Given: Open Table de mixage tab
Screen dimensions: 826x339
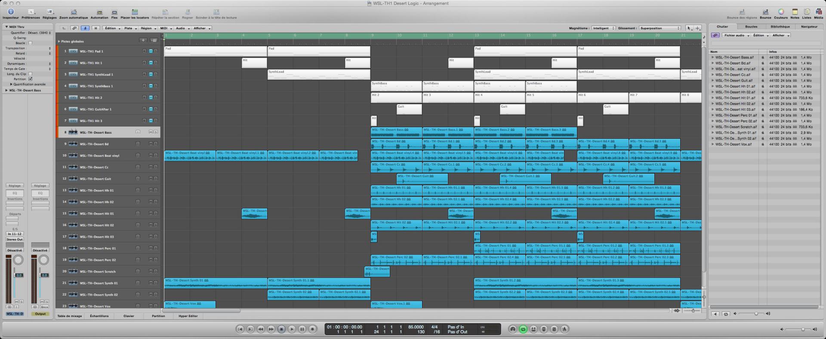Looking at the screenshot, I should (70, 316).
